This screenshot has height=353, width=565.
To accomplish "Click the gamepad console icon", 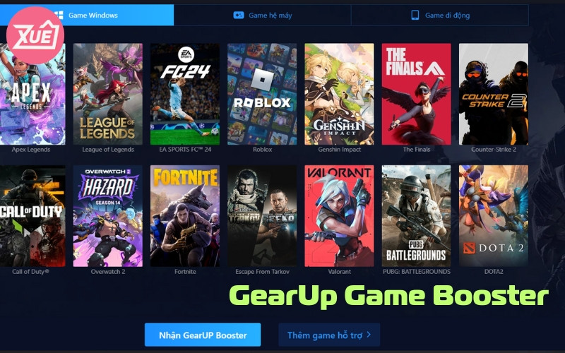I will pyautogui.click(x=239, y=15).
